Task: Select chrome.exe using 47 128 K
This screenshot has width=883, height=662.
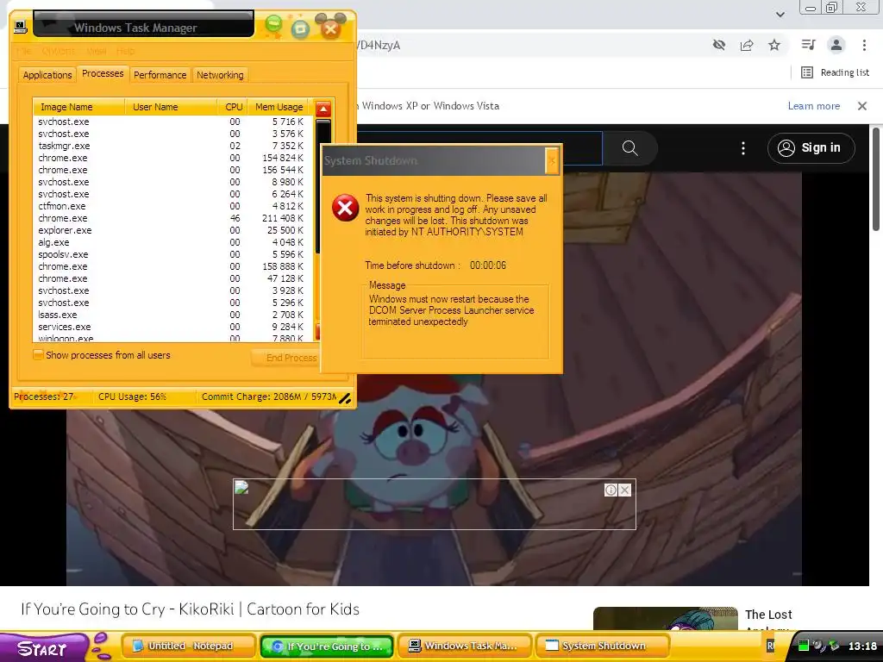Action: click(171, 278)
